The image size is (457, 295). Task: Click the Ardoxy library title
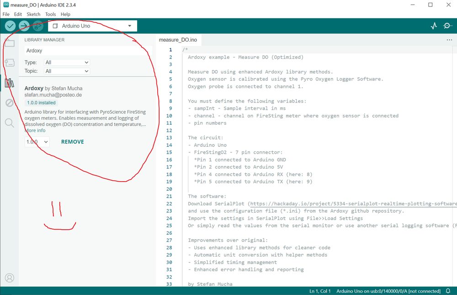[x=34, y=88]
